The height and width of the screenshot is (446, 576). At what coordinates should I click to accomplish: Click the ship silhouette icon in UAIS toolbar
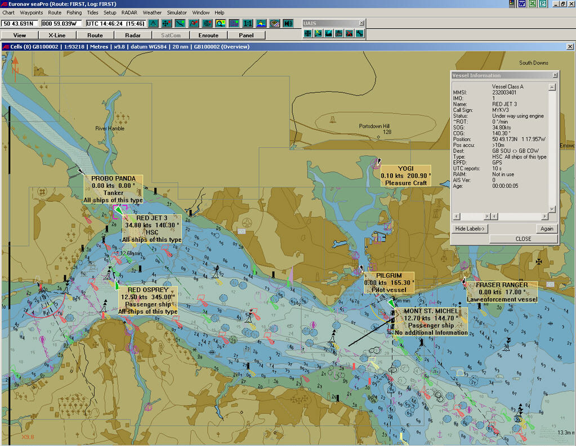pos(328,33)
